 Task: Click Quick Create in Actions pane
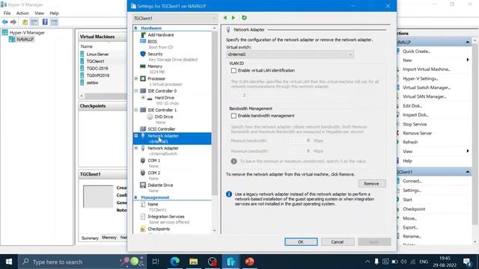tap(416, 52)
